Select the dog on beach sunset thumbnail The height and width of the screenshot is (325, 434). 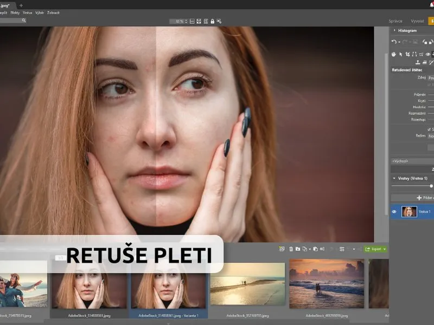[x=327, y=283]
